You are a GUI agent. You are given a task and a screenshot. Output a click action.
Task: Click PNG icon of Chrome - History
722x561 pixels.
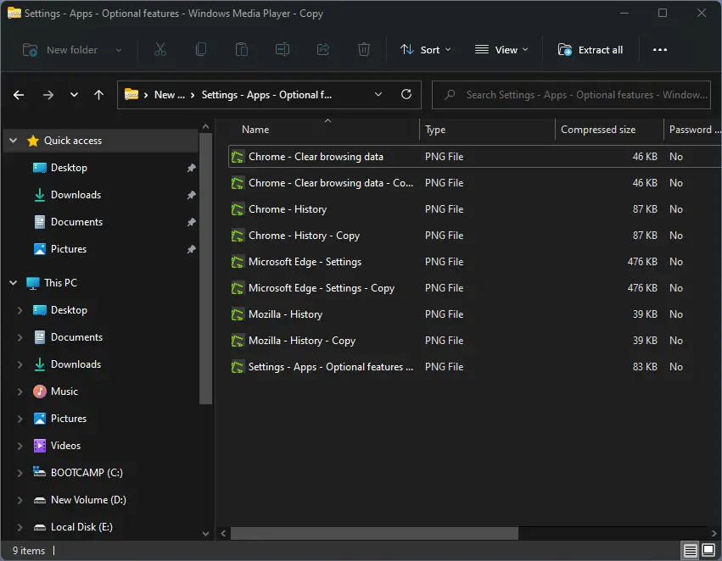point(238,209)
